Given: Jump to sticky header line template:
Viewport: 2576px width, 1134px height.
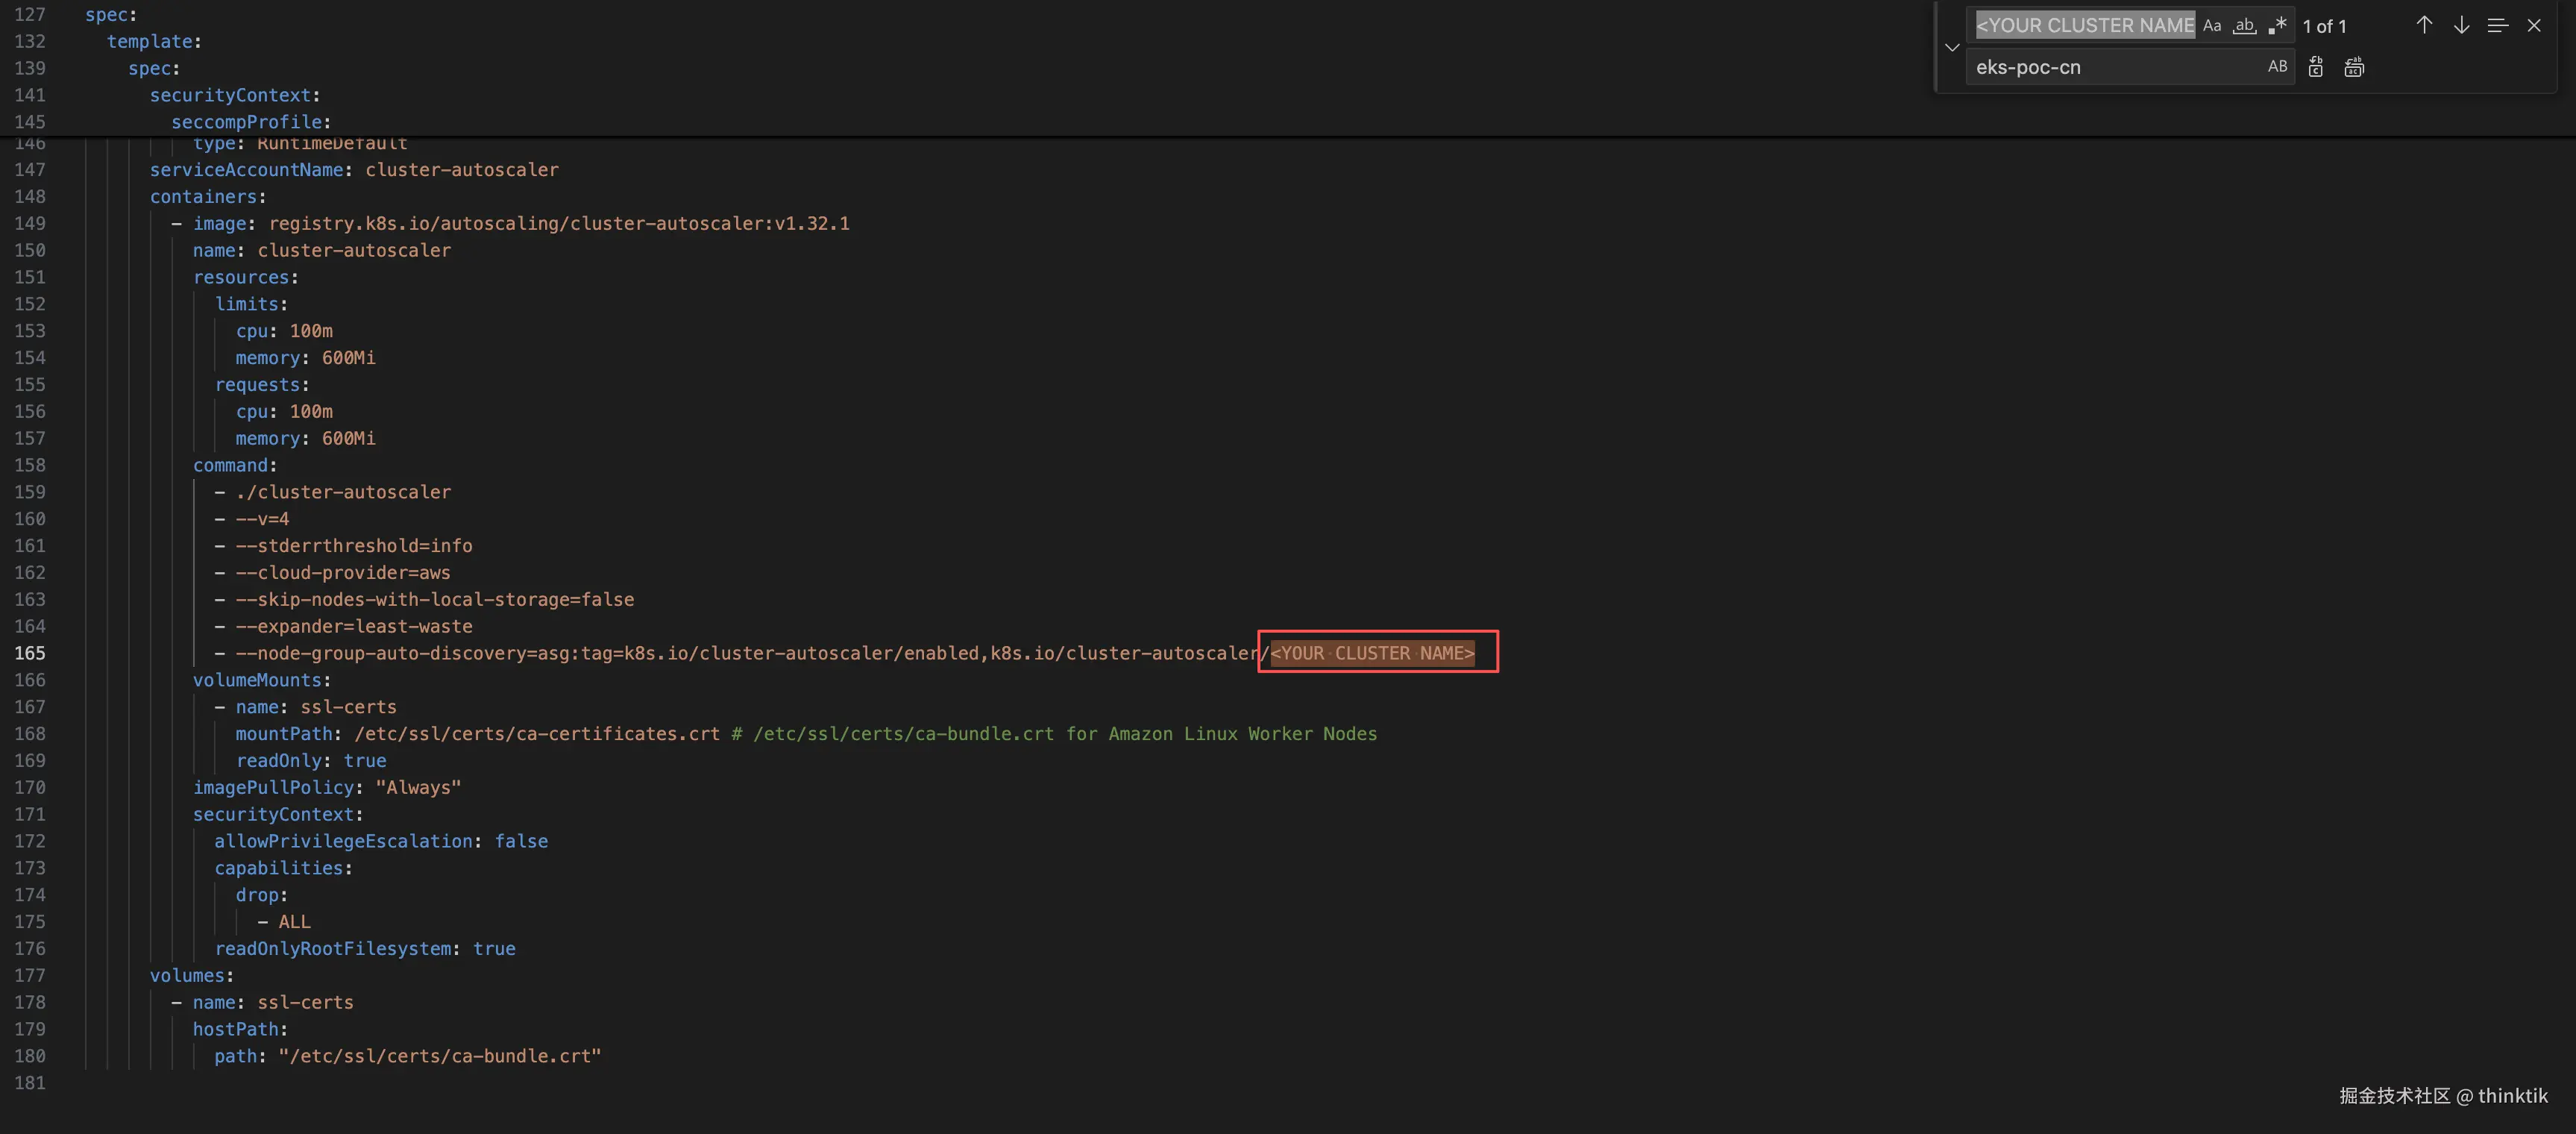Looking at the screenshot, I should 153,41.
